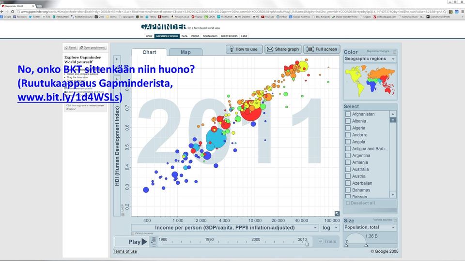465x261 pixels.
Task: Click country list scroll-down arrow
Action: pos(393,195)
